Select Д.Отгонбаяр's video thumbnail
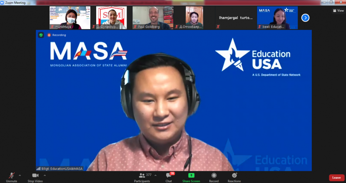This screenshot has width=346, height=183. [x=194, y=18]
